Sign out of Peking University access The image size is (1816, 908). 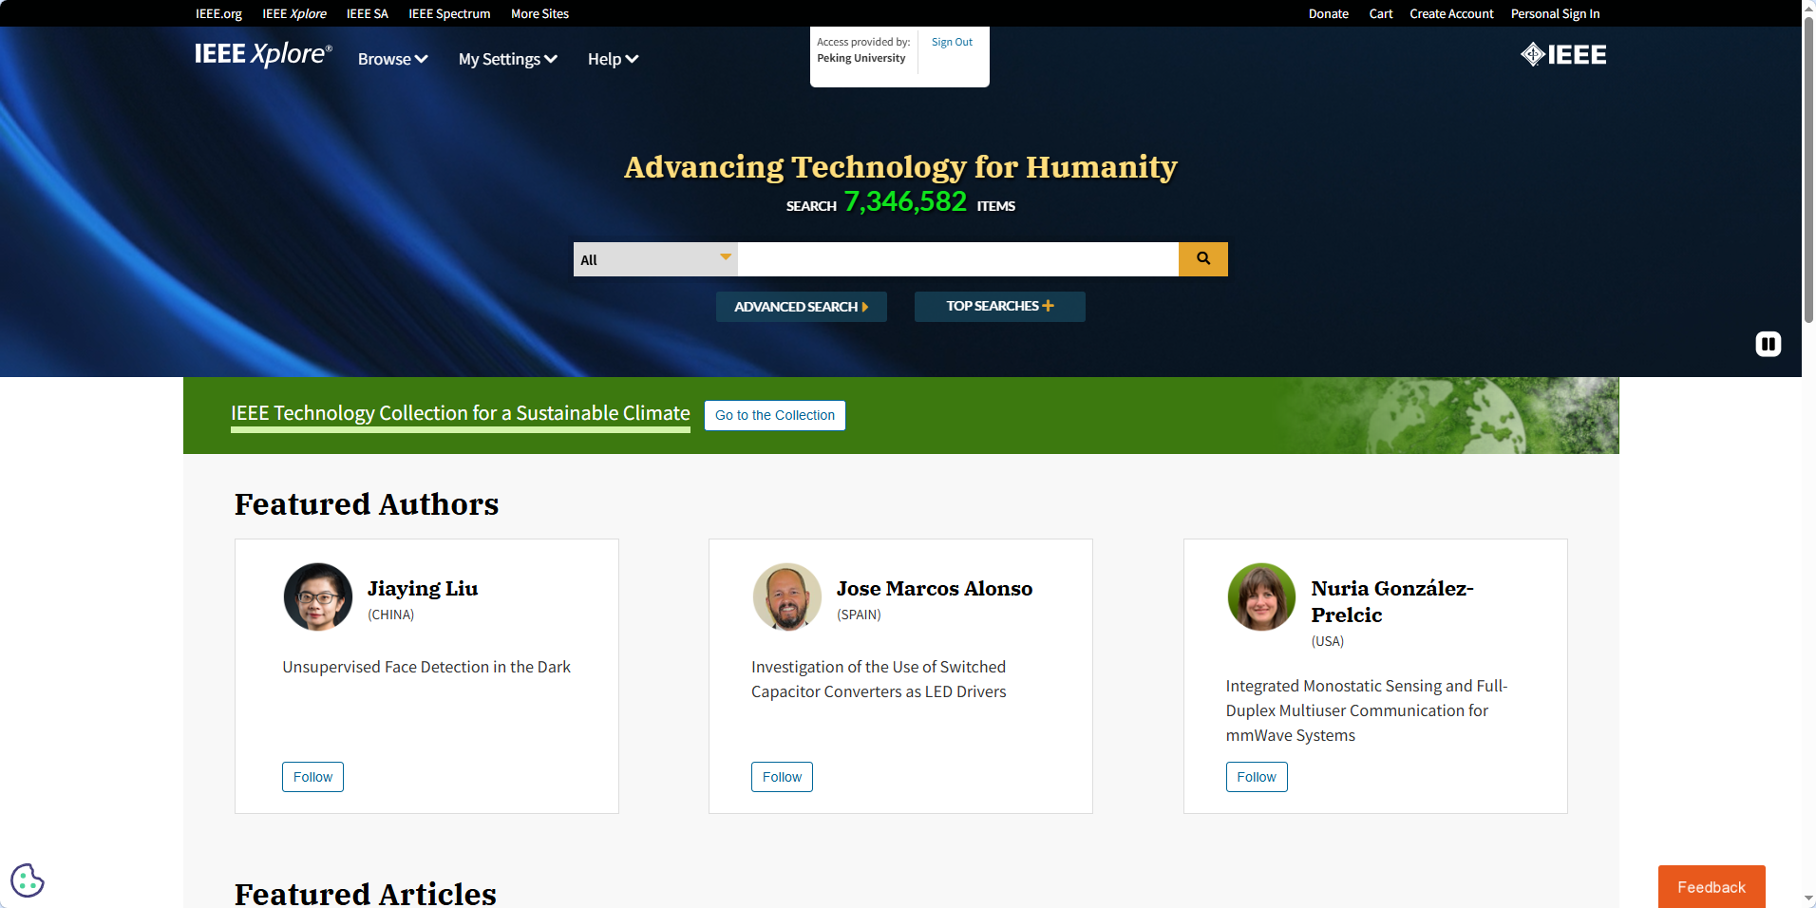(x=952, y=42)
